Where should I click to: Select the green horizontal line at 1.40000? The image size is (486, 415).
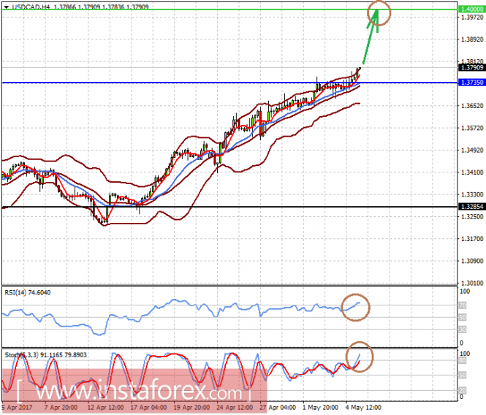pyautogui.click(x=229, y=9)
